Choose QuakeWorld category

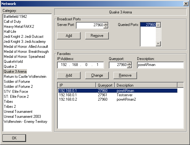pos(13,62)
